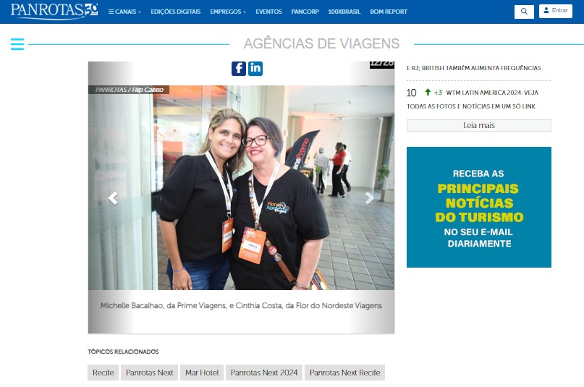
Task: Open the Panrotas Next 2024 topic tag
Action: [x=264, y=373]
